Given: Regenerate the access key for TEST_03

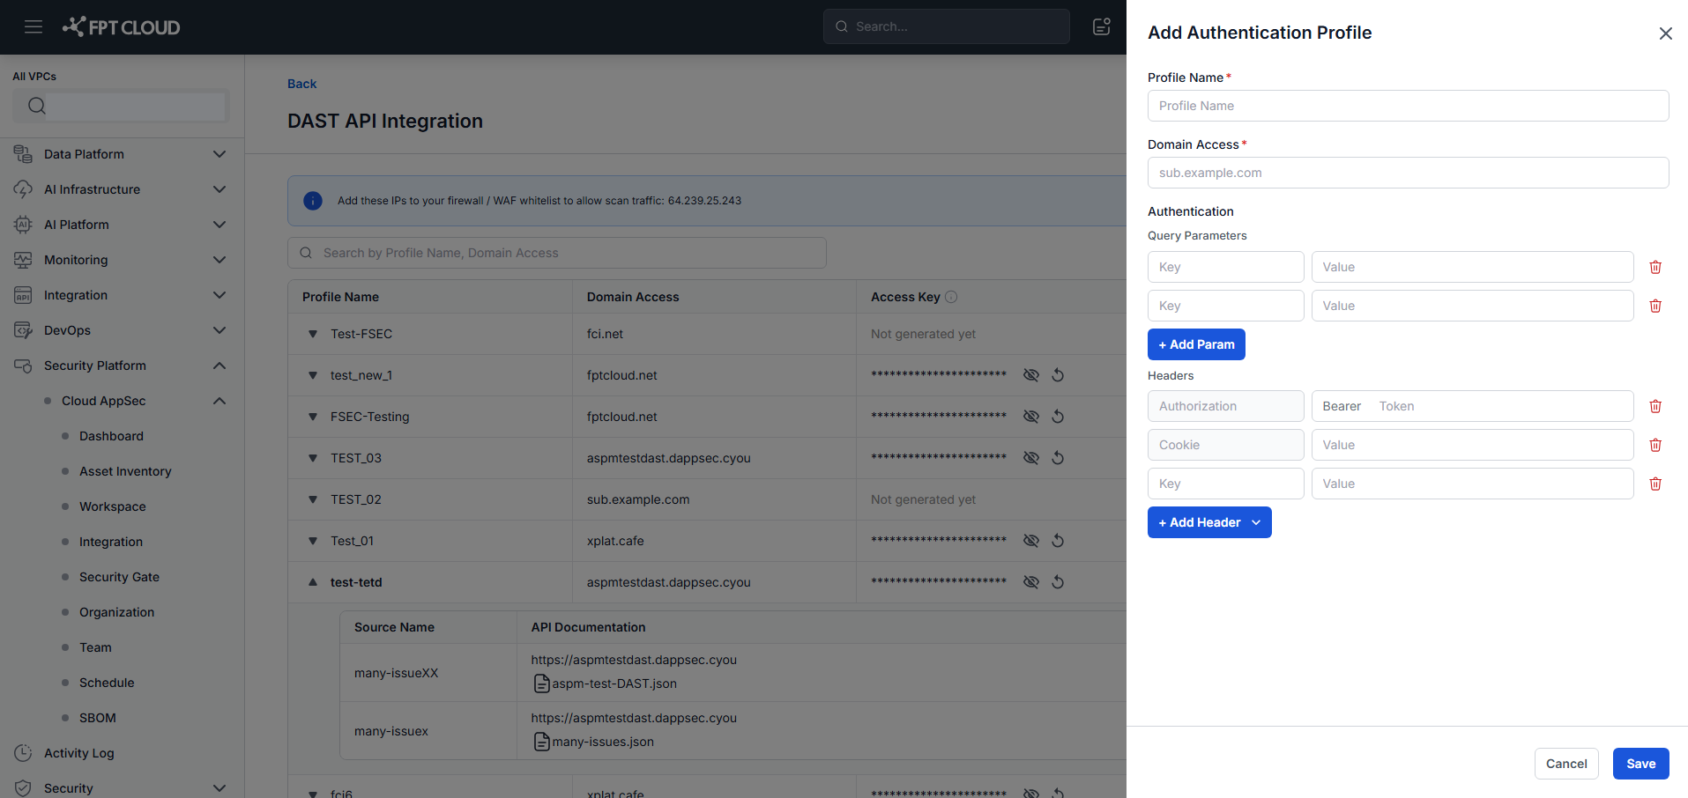Looking at the screenshot, I should pos(1058,458).
